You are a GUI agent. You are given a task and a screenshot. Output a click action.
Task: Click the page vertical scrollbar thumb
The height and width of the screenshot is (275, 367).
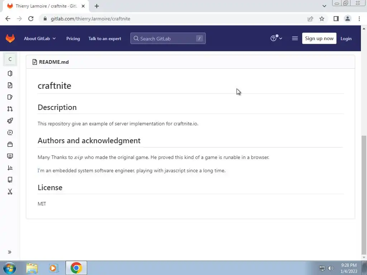point(364,194)
